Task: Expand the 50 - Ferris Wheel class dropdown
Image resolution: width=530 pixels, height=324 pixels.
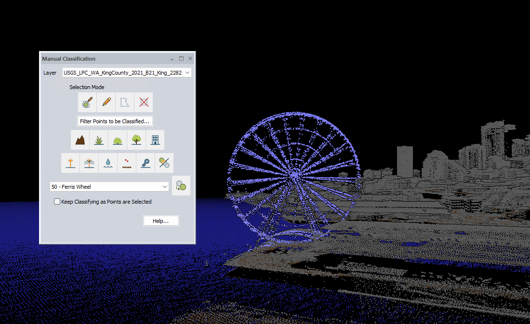Action: (x=164, y=186)
